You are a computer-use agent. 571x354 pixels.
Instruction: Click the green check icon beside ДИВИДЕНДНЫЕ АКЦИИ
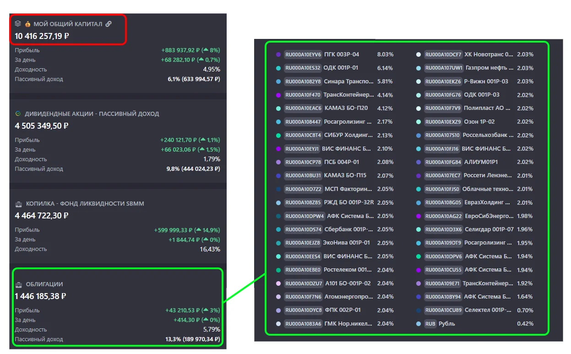(x=18, y=114)
